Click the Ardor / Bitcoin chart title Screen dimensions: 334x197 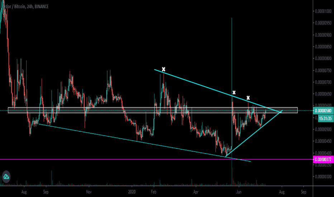(x=25, y=6)
